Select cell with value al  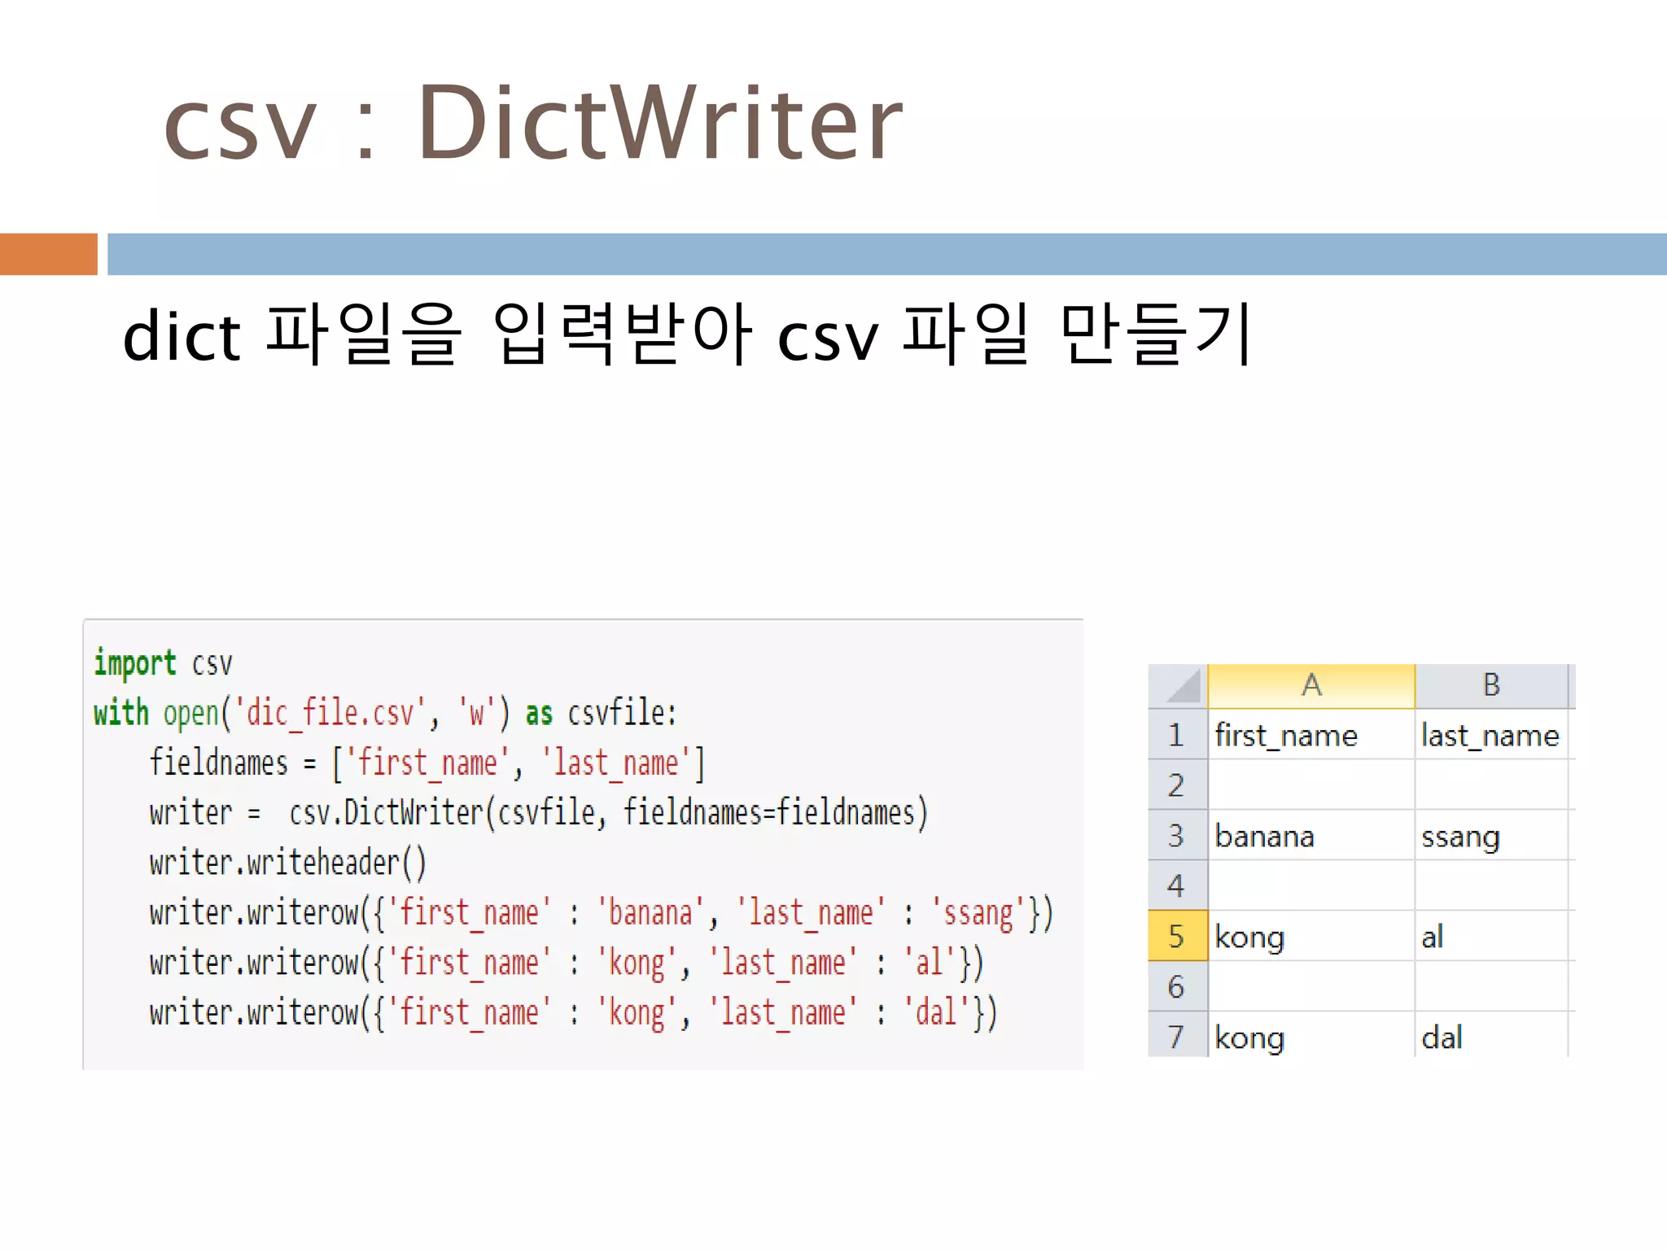[1433, 937]
